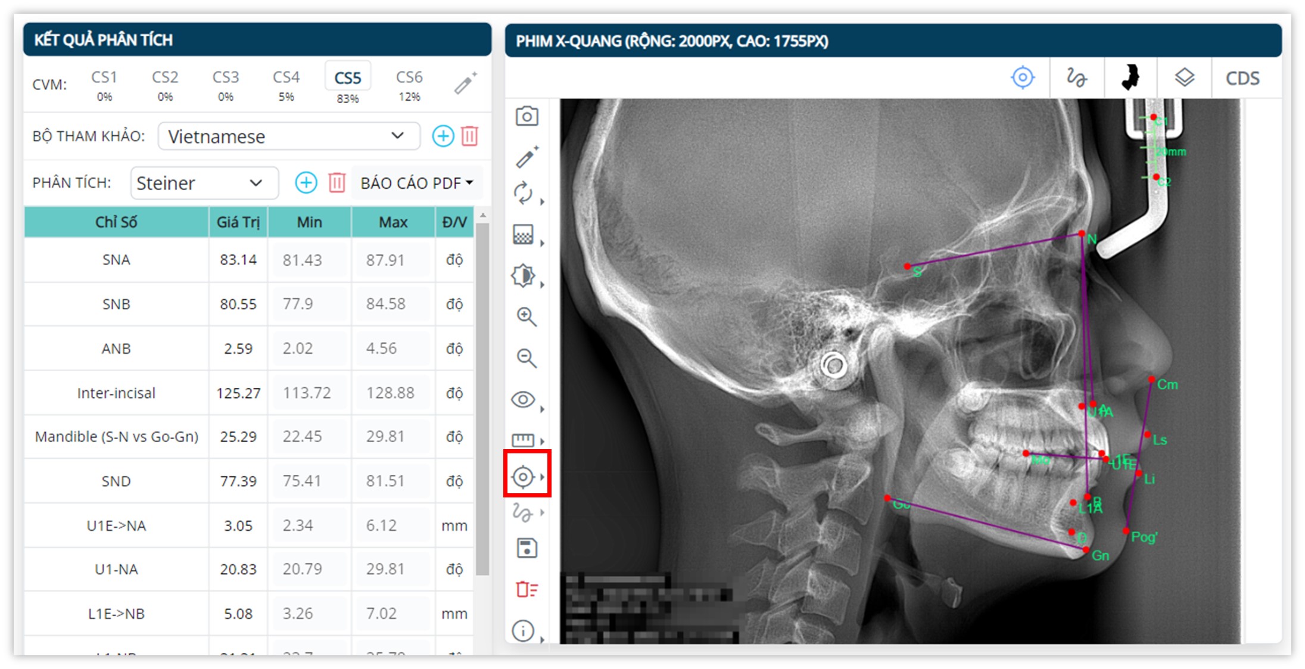Click the CVM edit magic wand icon
The image size is (1305, 669).
(x=465, y=83)
